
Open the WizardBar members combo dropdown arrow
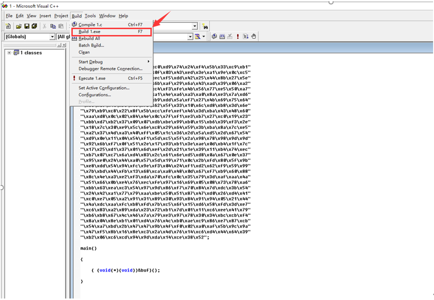[190, 37]
